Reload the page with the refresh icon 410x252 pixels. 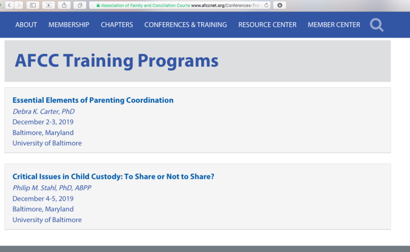click(267, 5)
